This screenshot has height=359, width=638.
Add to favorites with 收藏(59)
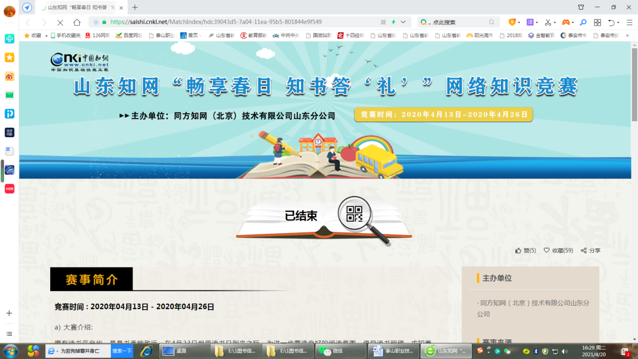click(558, 250)
